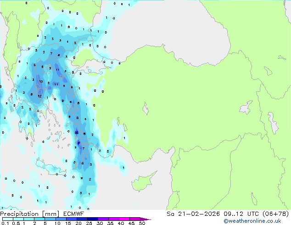This screenshot has height=225, width=291.
Task: Click the date 'Sa 21-02-2026' text
Action: 193,214
